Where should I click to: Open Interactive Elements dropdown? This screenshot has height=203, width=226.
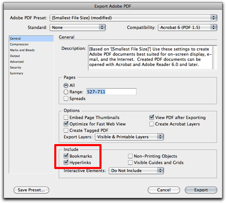click(x=136, y=171)
